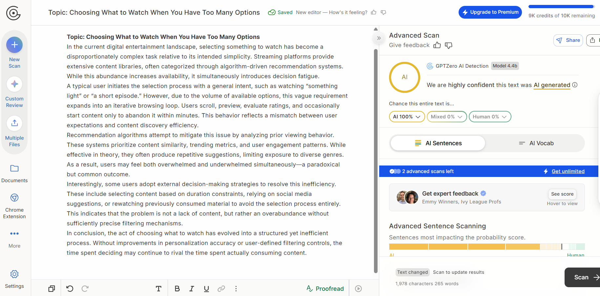This screenshot has width=600, height=296.
Task: Open Settings gear icon
Action: [14, 274]
